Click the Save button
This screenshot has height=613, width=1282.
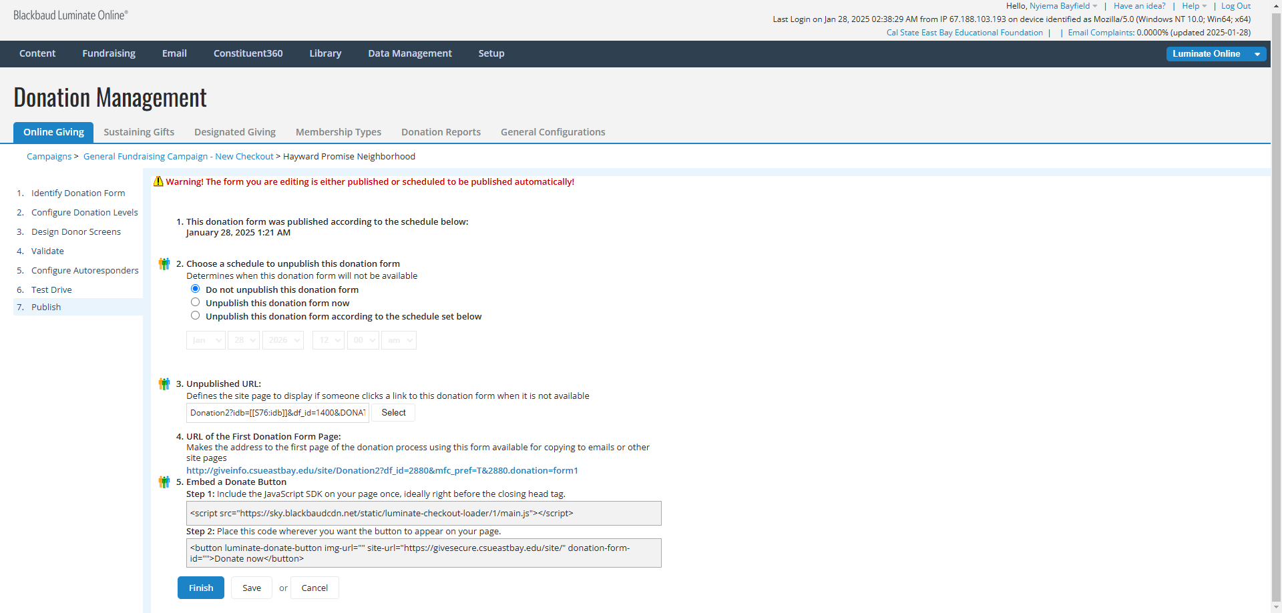click(252, 588)
